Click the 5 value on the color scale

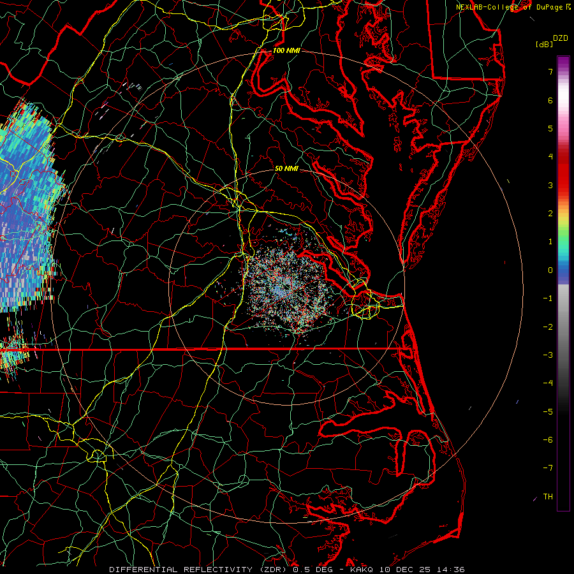pyautogui.click(x=550, y=128)
